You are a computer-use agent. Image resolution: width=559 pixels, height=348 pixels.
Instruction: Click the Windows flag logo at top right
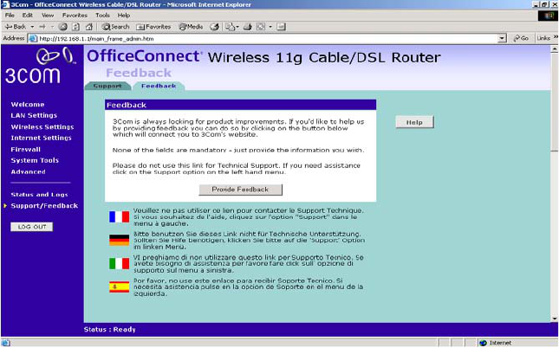[548, 16]
